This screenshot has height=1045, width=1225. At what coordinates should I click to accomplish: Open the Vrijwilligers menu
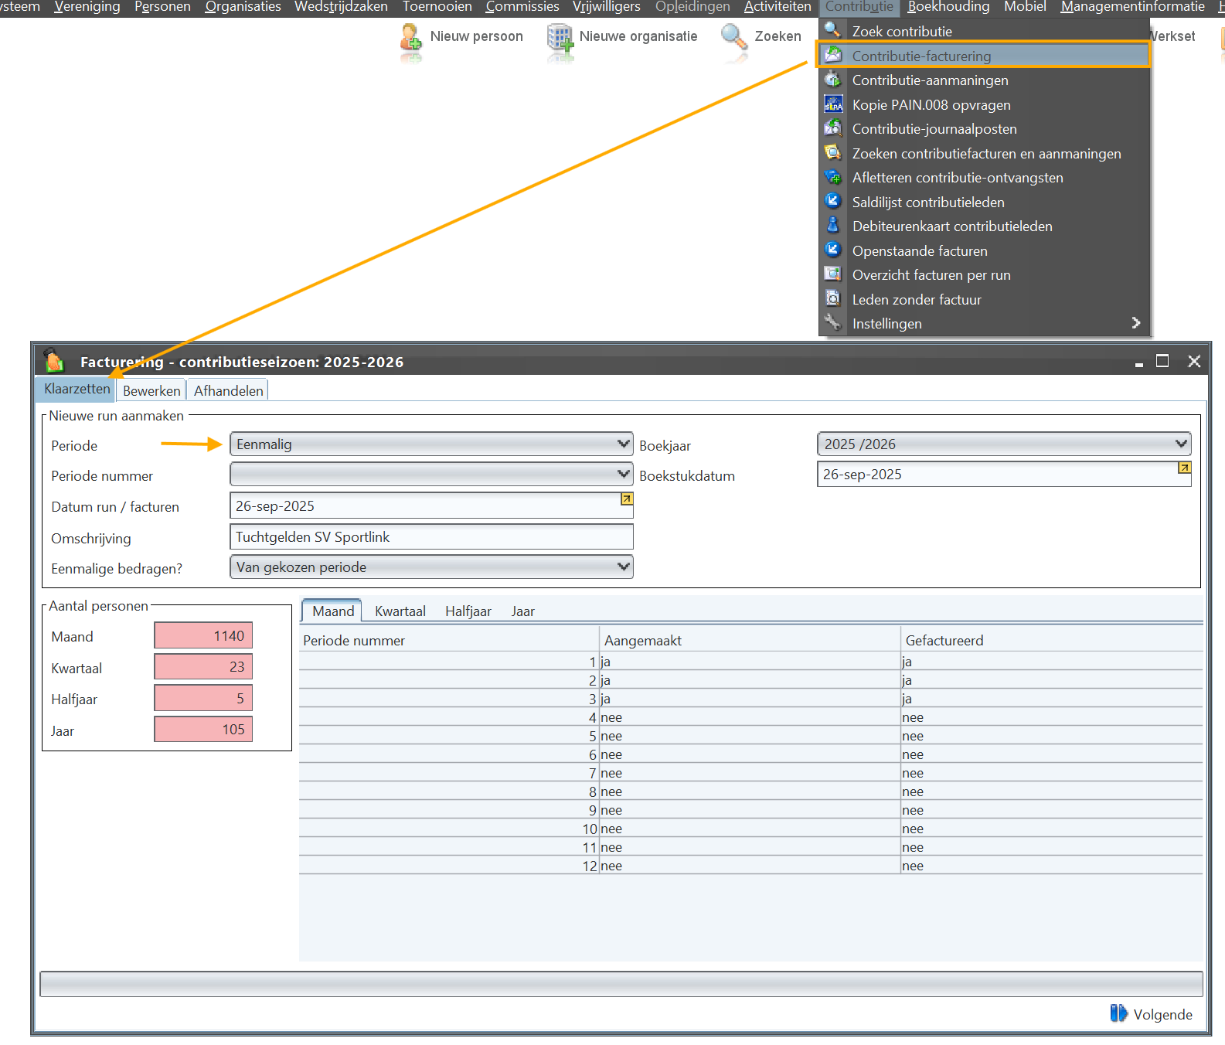[x=606, y=7]
